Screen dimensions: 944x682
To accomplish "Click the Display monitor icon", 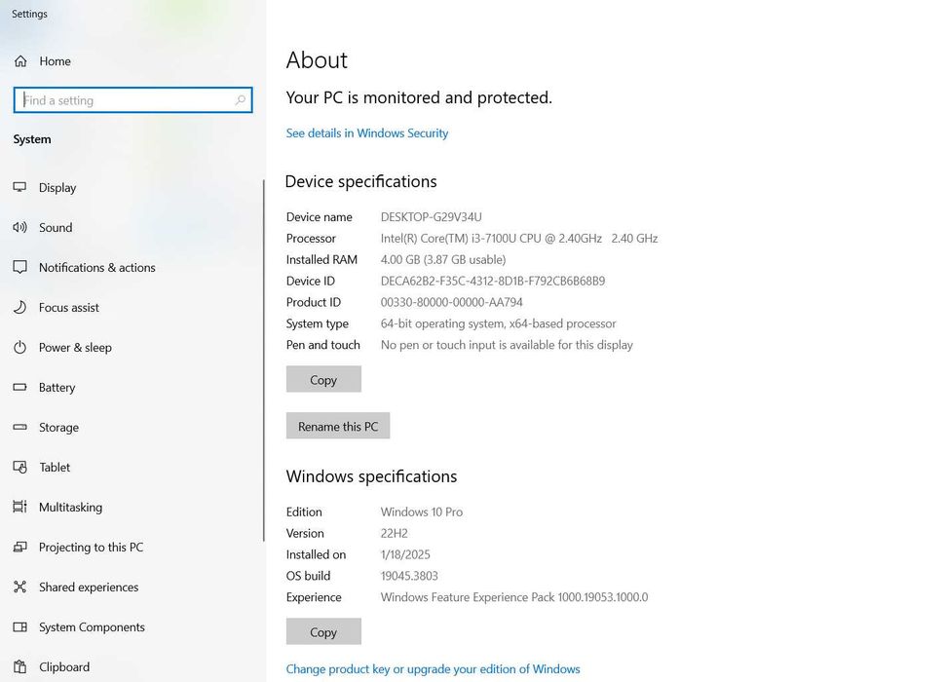I will coord(19,187).
